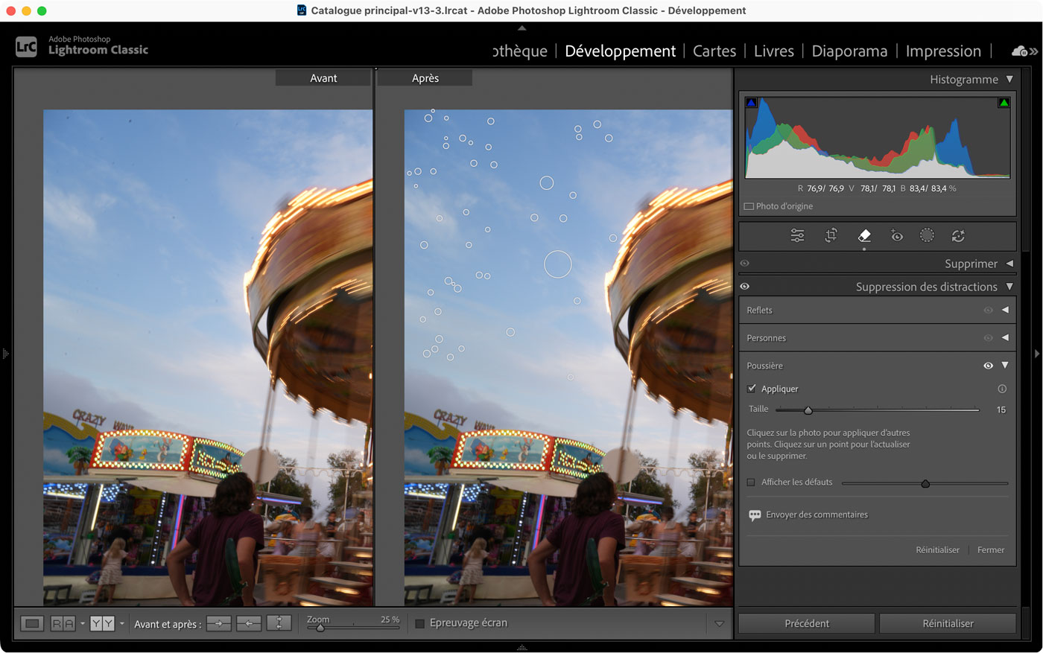Toggle Poussière visibility eye icon
The height and width of the screenshot is (653, 1043).
[988, 366]
